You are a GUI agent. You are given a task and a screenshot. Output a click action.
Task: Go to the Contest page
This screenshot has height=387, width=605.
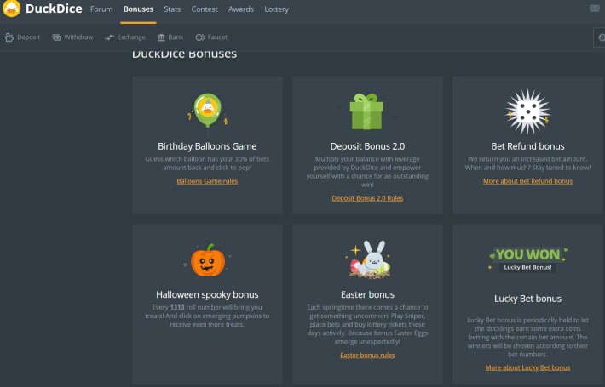[205, 9]
